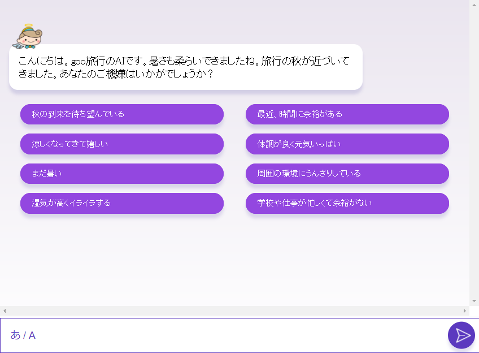Click the AI greeting message bubble
This screenshot has height=353, width=479.
185,67
